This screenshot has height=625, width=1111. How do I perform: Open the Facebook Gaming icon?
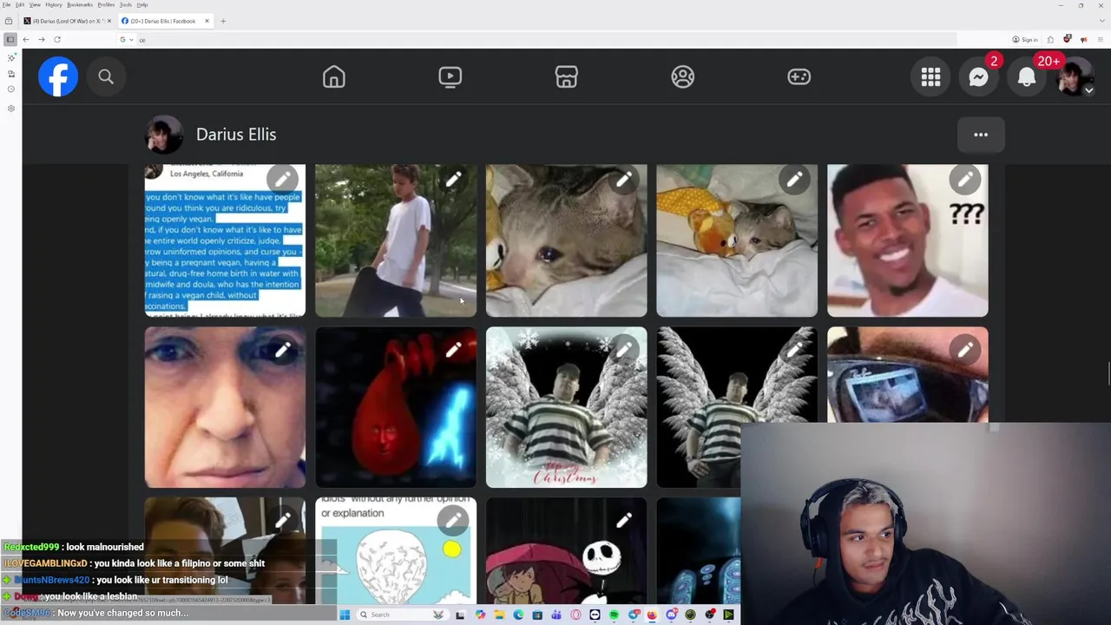799,76
